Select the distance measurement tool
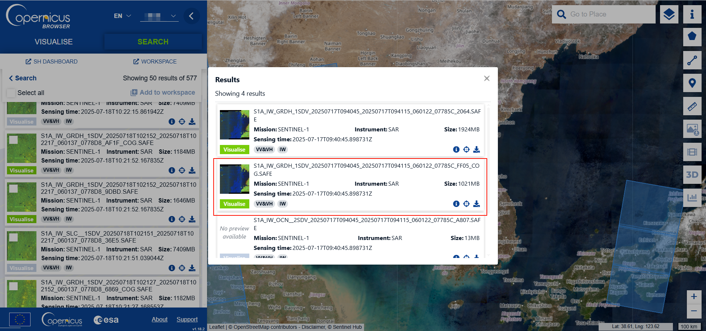Viewport: 706px width, 331px height. [692, 60]
